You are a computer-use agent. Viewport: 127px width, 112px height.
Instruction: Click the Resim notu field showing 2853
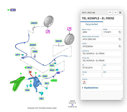[92, 32]
